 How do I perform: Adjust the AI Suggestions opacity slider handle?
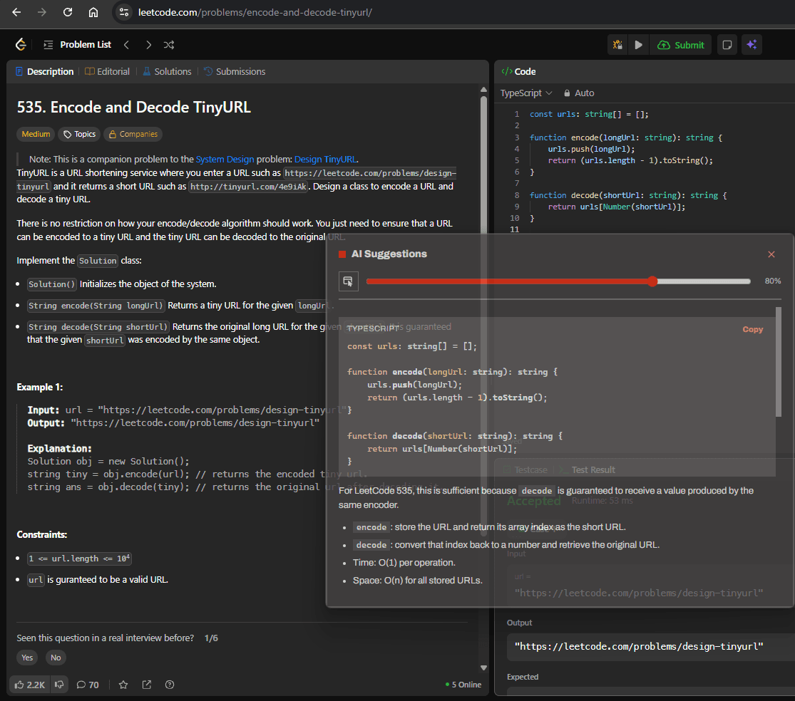tap(652, 281)
